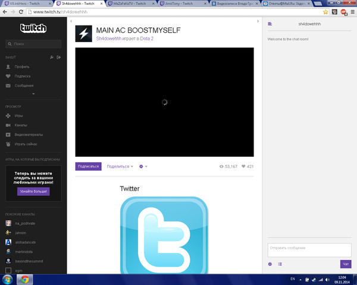Bookmark page with star icon
The height and width of the screenshot is (285, 357).
click(x=325, y=12)
